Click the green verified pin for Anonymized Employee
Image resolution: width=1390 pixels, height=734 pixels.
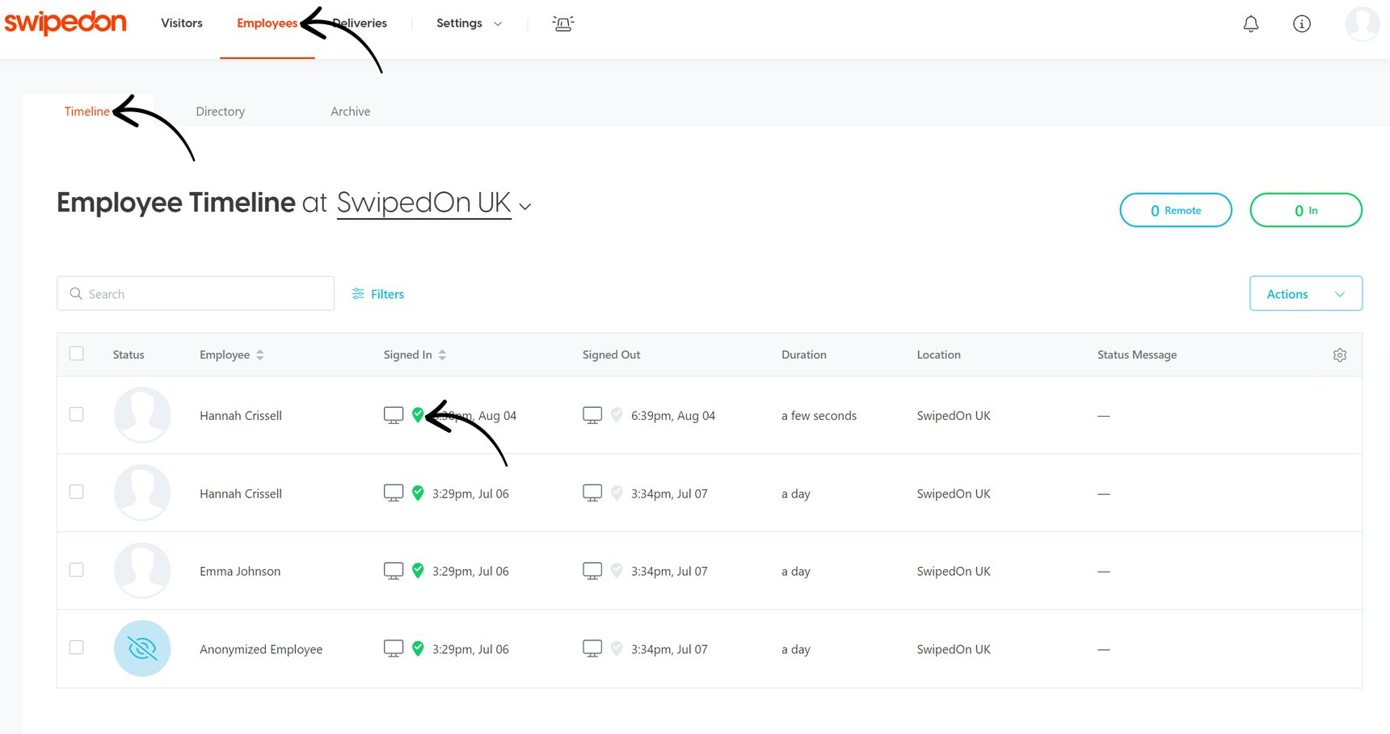(418, 648)
